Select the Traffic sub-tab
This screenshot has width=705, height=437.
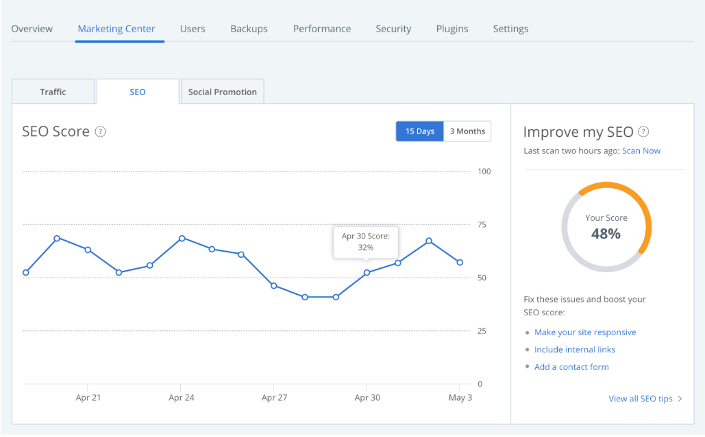pyautogui.click(x=53, y=92)
